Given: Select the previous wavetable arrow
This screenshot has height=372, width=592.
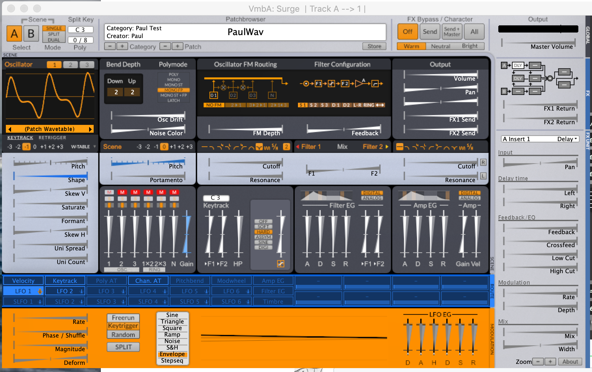Looking at the screenshot, I should [x=10, y=129].
